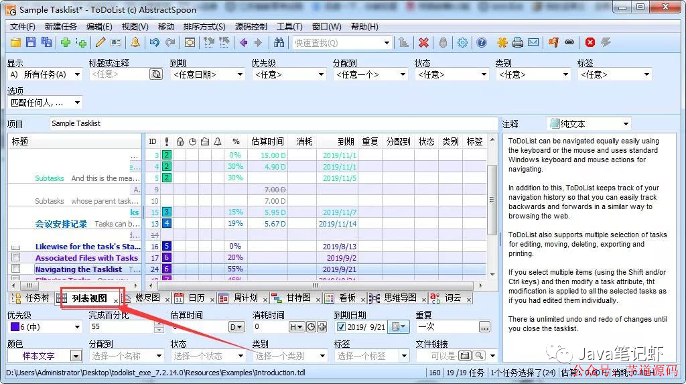This screenshot has width=686, height=384.
Task: Close the 词云 tab with its x
Action: click(x=468, y=300)
